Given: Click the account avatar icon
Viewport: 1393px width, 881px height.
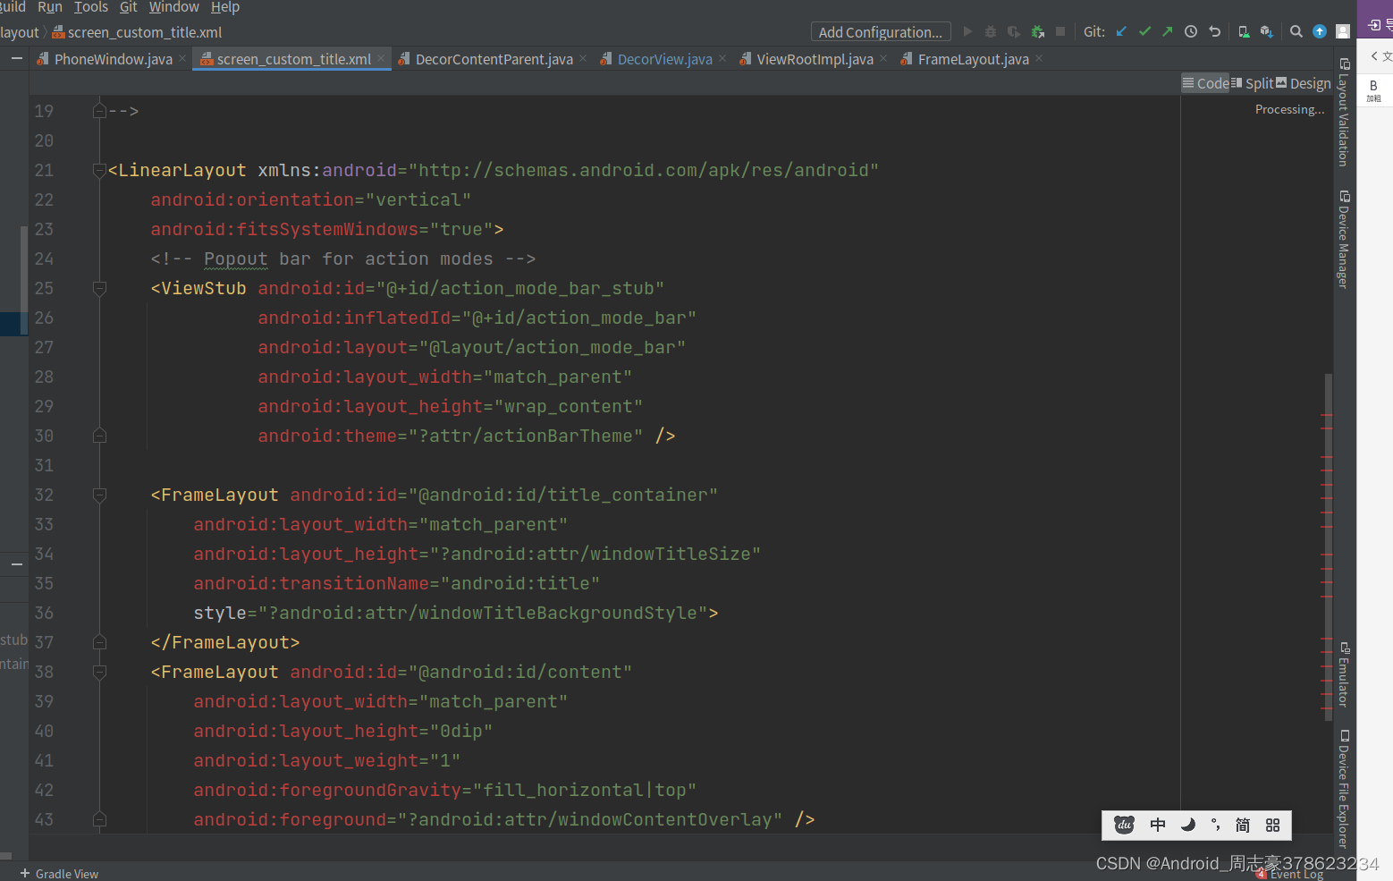Looking at the screenshot, I should pos(1343,31).
